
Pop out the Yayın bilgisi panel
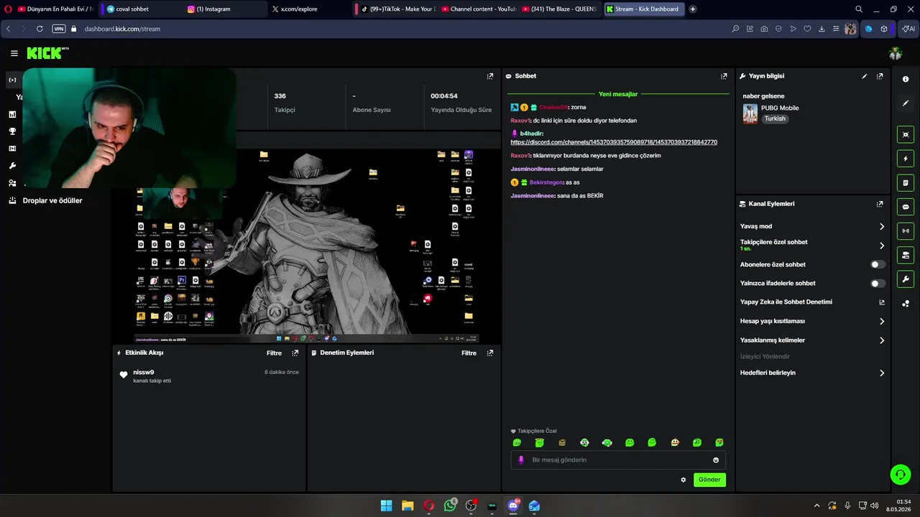(x=880, y=76)
